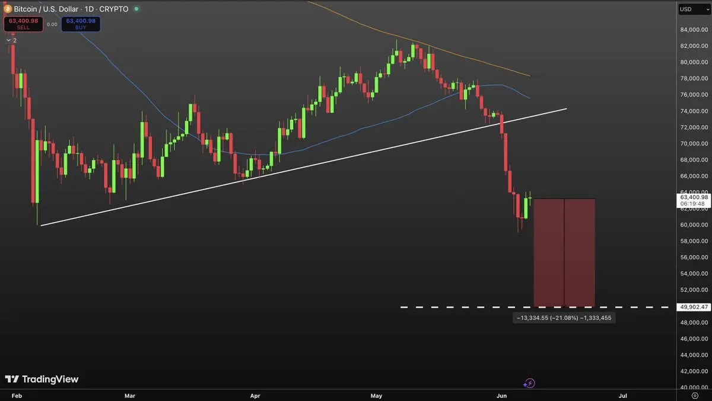
Task: Click the current price label 63,400.98
Action: [x=692, y=196]
